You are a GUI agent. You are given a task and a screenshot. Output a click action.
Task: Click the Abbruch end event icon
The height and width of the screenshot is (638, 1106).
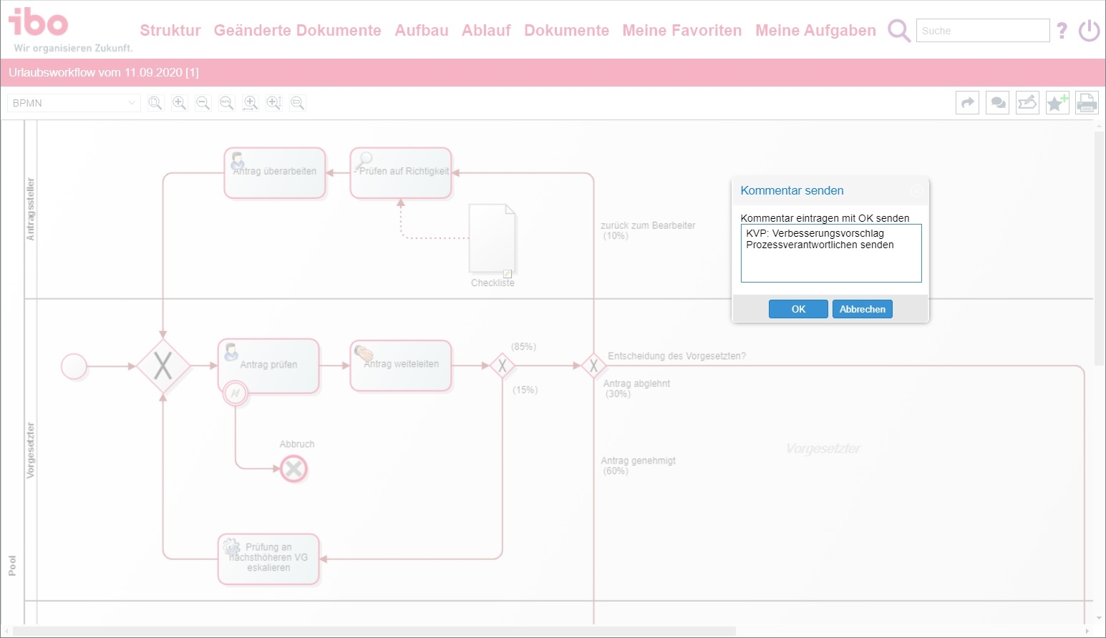(x=294, y=469)
